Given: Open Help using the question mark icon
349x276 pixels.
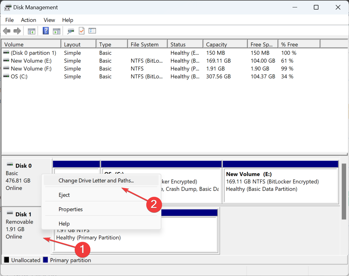Looking at the screenshot, I should point(45,31).
